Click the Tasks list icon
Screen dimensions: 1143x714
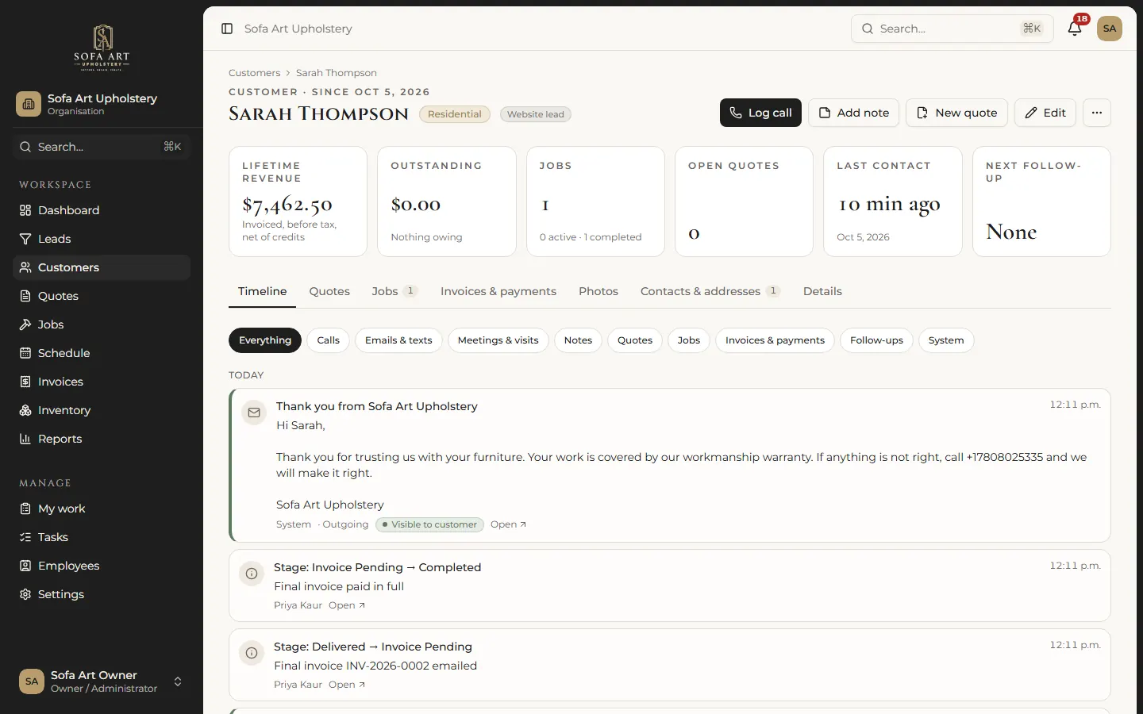(x=25, y=537)
